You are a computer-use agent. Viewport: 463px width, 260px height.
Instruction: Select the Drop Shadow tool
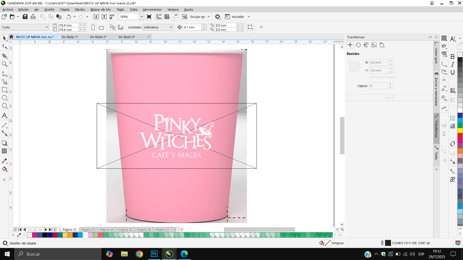tap(4, 143)
